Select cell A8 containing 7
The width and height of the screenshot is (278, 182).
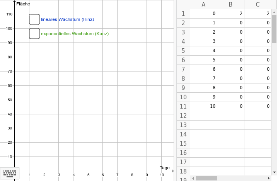click(x=203, y=78)
